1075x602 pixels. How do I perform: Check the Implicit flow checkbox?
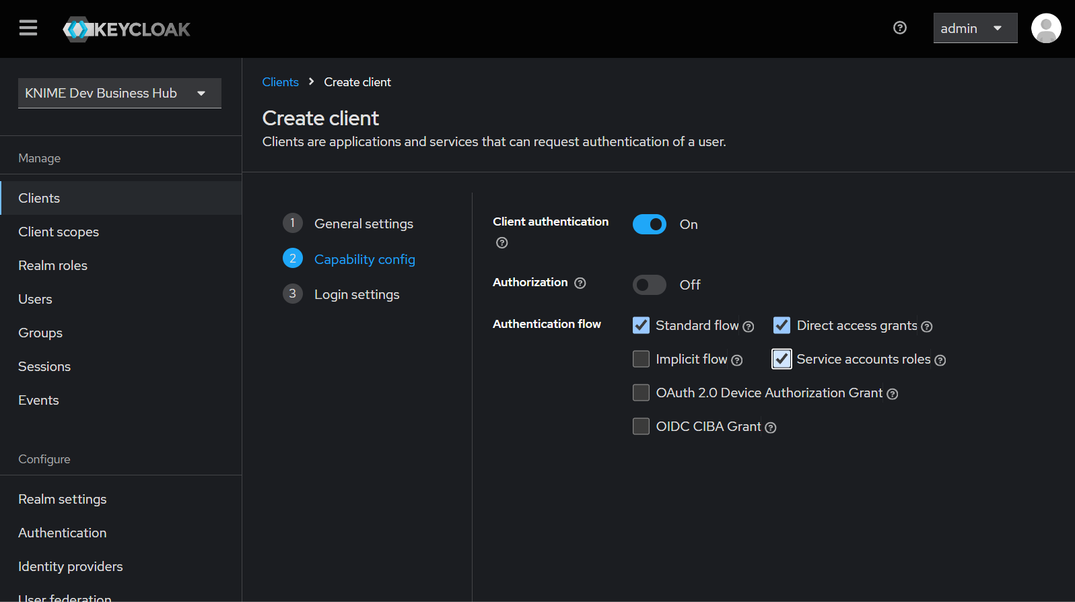pyautogui.click(x=641, y=359)
